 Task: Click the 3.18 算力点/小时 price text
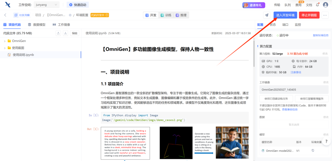pos(297,54)
